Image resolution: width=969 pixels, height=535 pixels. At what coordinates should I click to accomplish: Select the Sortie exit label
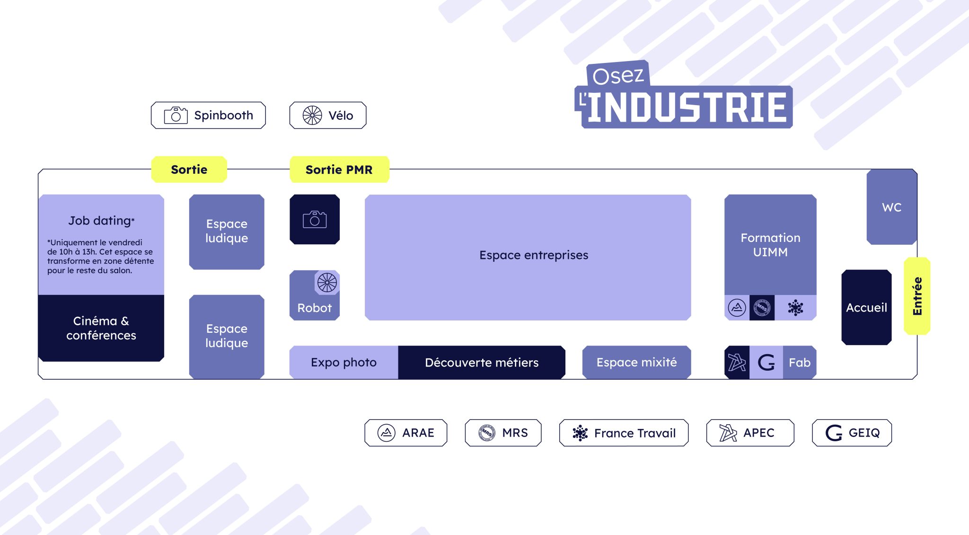pos(189,169)
